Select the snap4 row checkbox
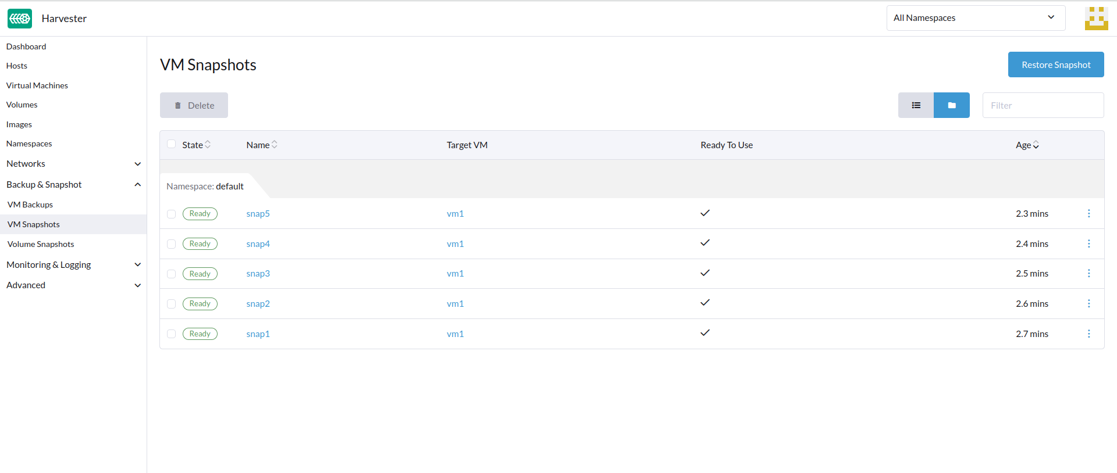Viewport: 1117px width, 473px height. (172, 244)
